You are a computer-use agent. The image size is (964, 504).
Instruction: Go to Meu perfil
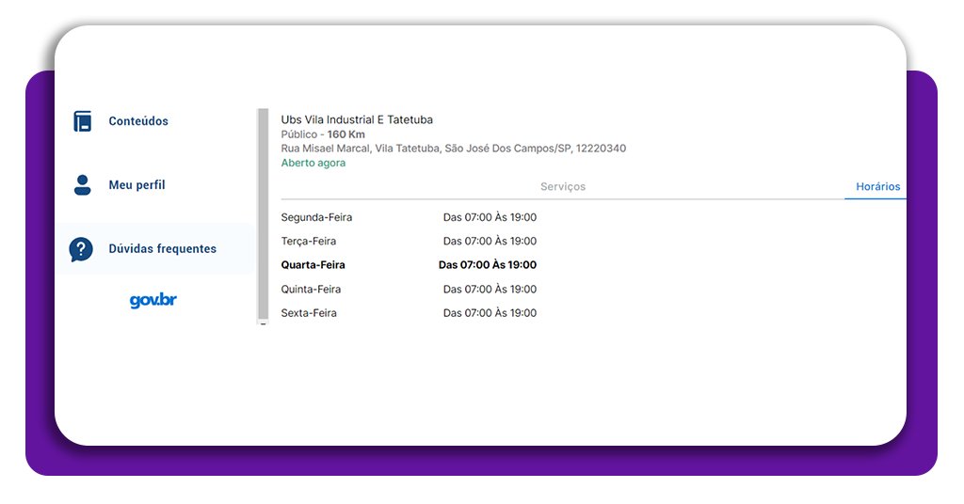point(137,185)
